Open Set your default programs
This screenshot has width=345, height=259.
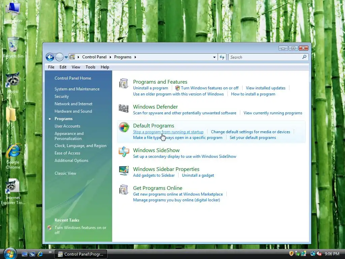click(x=253, y=138)
